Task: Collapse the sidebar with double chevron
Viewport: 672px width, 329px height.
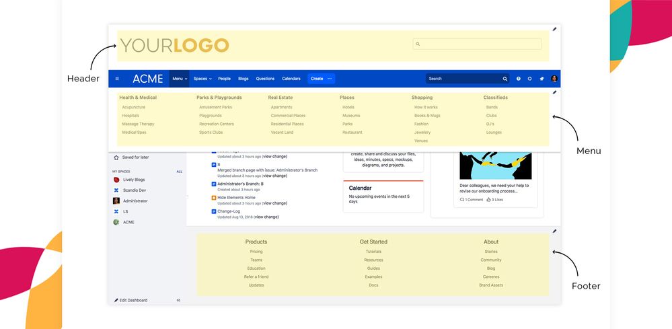Action: (x=178, y=300)
